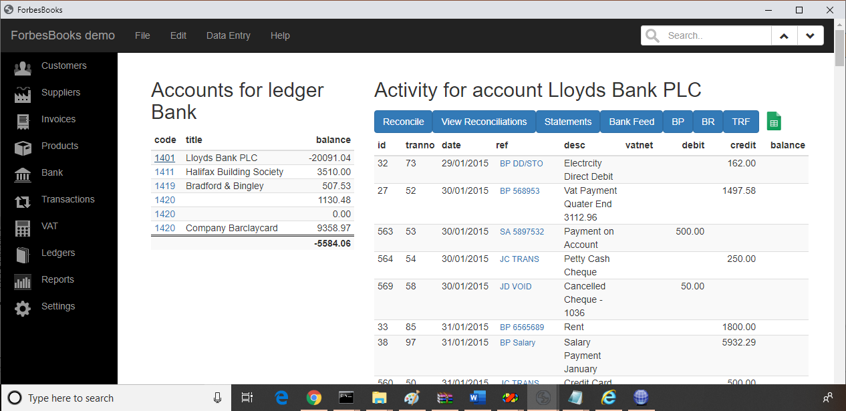Open account 1420 Company Barclaycard
The image size is (846, 411).
pyautogui.click(x=164, y=228)
